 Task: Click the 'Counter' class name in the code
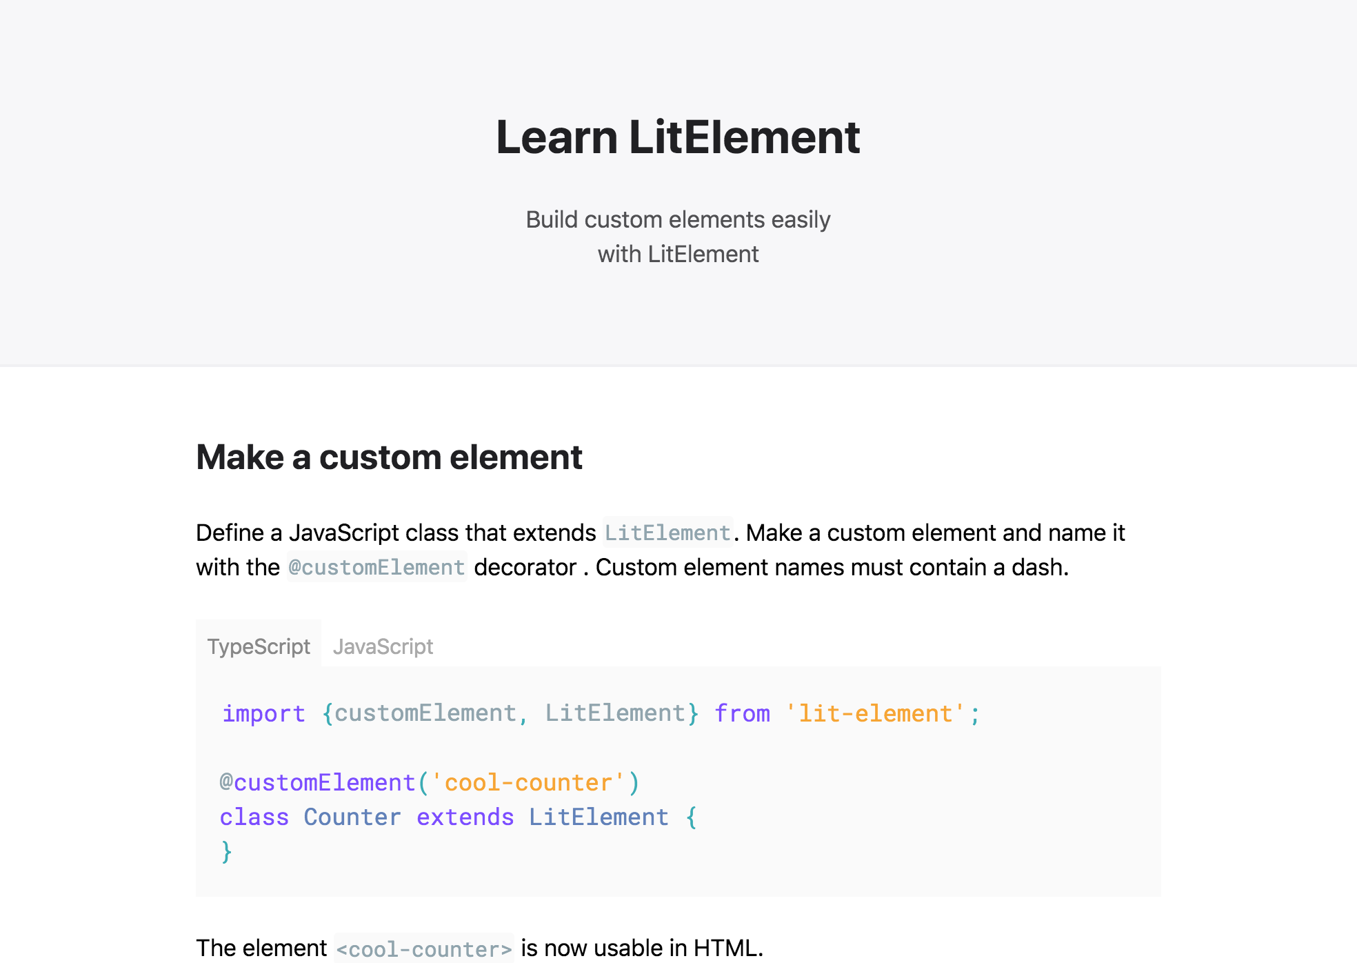[352, 817]
